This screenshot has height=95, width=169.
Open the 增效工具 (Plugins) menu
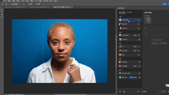(x=46, y=1)
